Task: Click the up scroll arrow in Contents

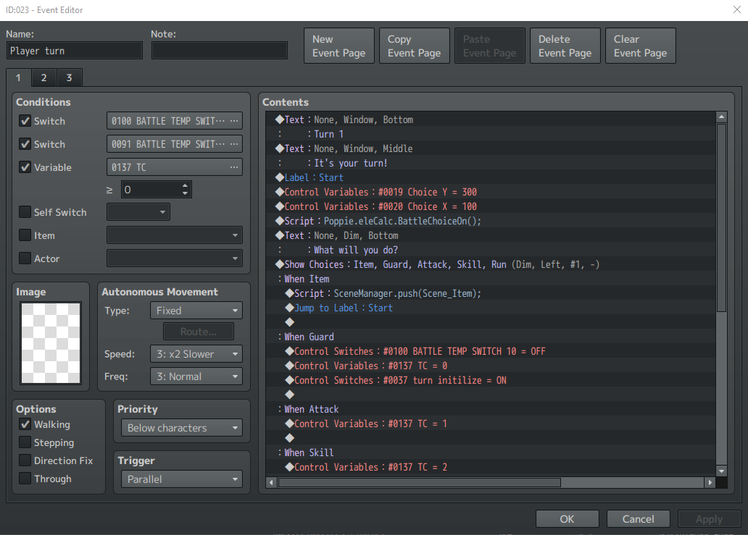Action: point(720,117)
